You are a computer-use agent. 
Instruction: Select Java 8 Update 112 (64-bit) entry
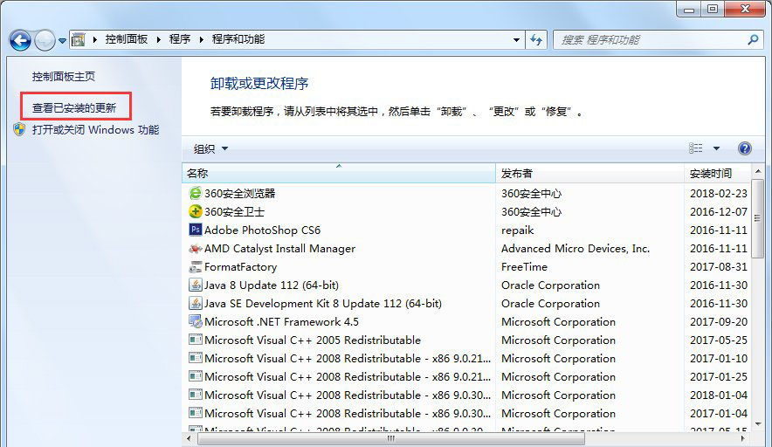click(272, 285)
